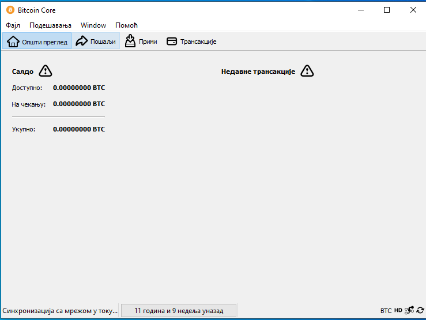Click the HD wallet status icon
Screen dimensions: 426x320
[x=398, y=310]
